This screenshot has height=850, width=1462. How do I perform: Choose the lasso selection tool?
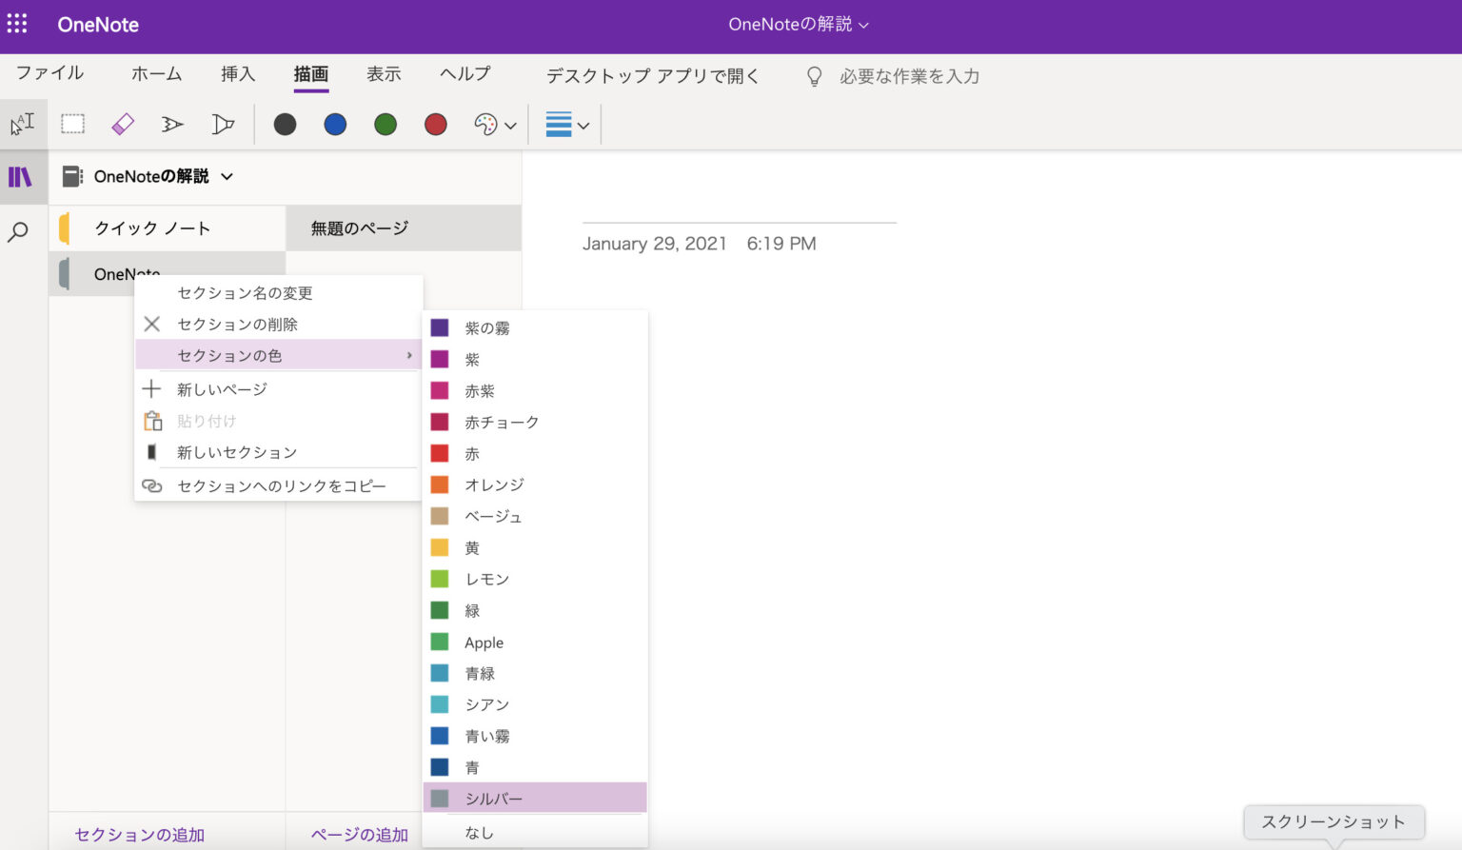(x=72, y=124)
